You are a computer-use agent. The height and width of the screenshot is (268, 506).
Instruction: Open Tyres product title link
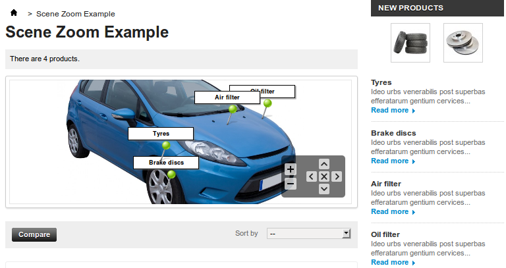point(381,82)
